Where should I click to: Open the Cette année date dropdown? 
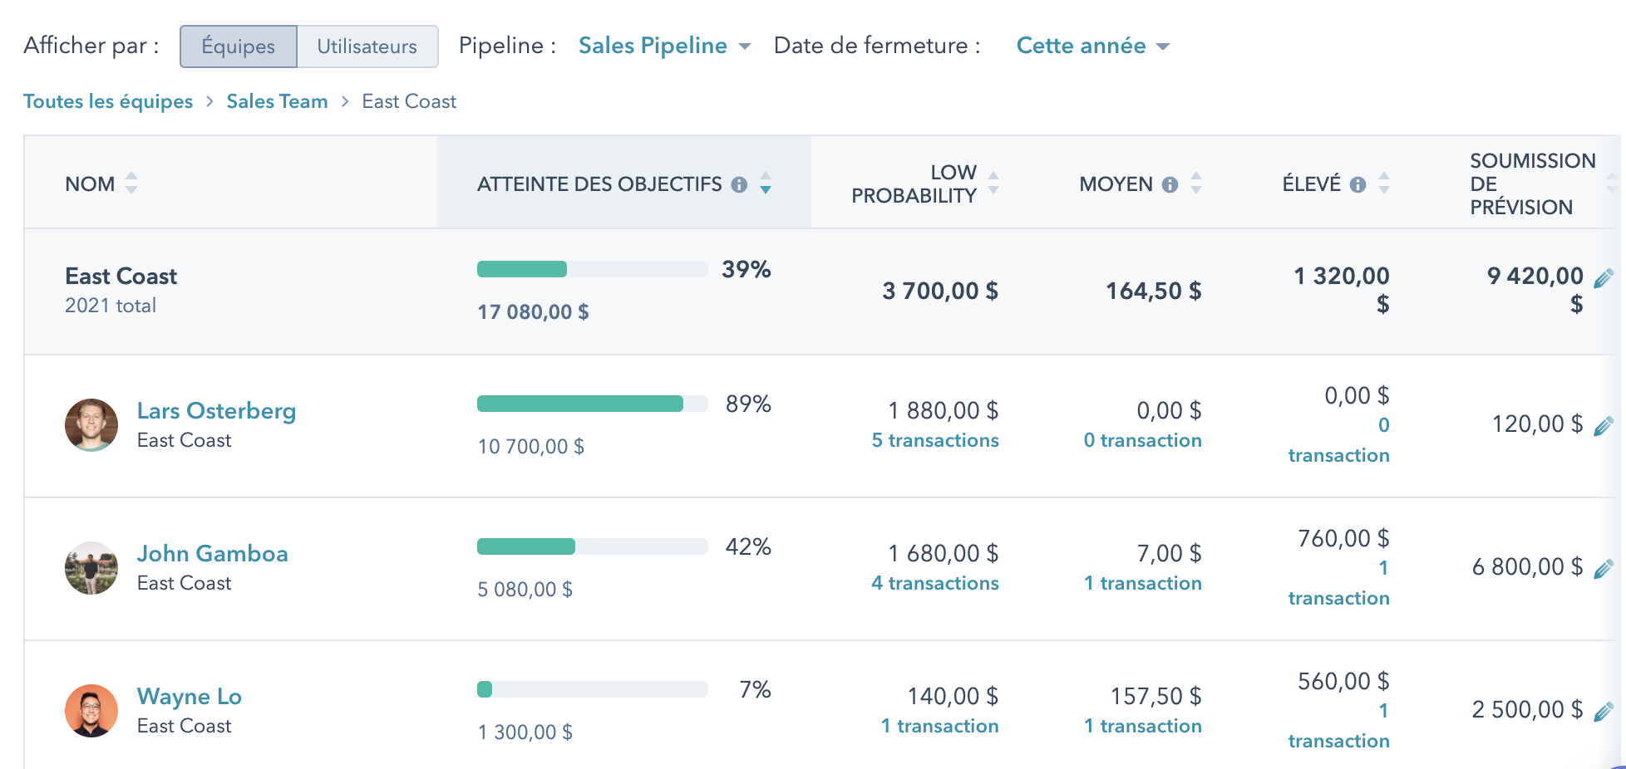point(1092,46)
